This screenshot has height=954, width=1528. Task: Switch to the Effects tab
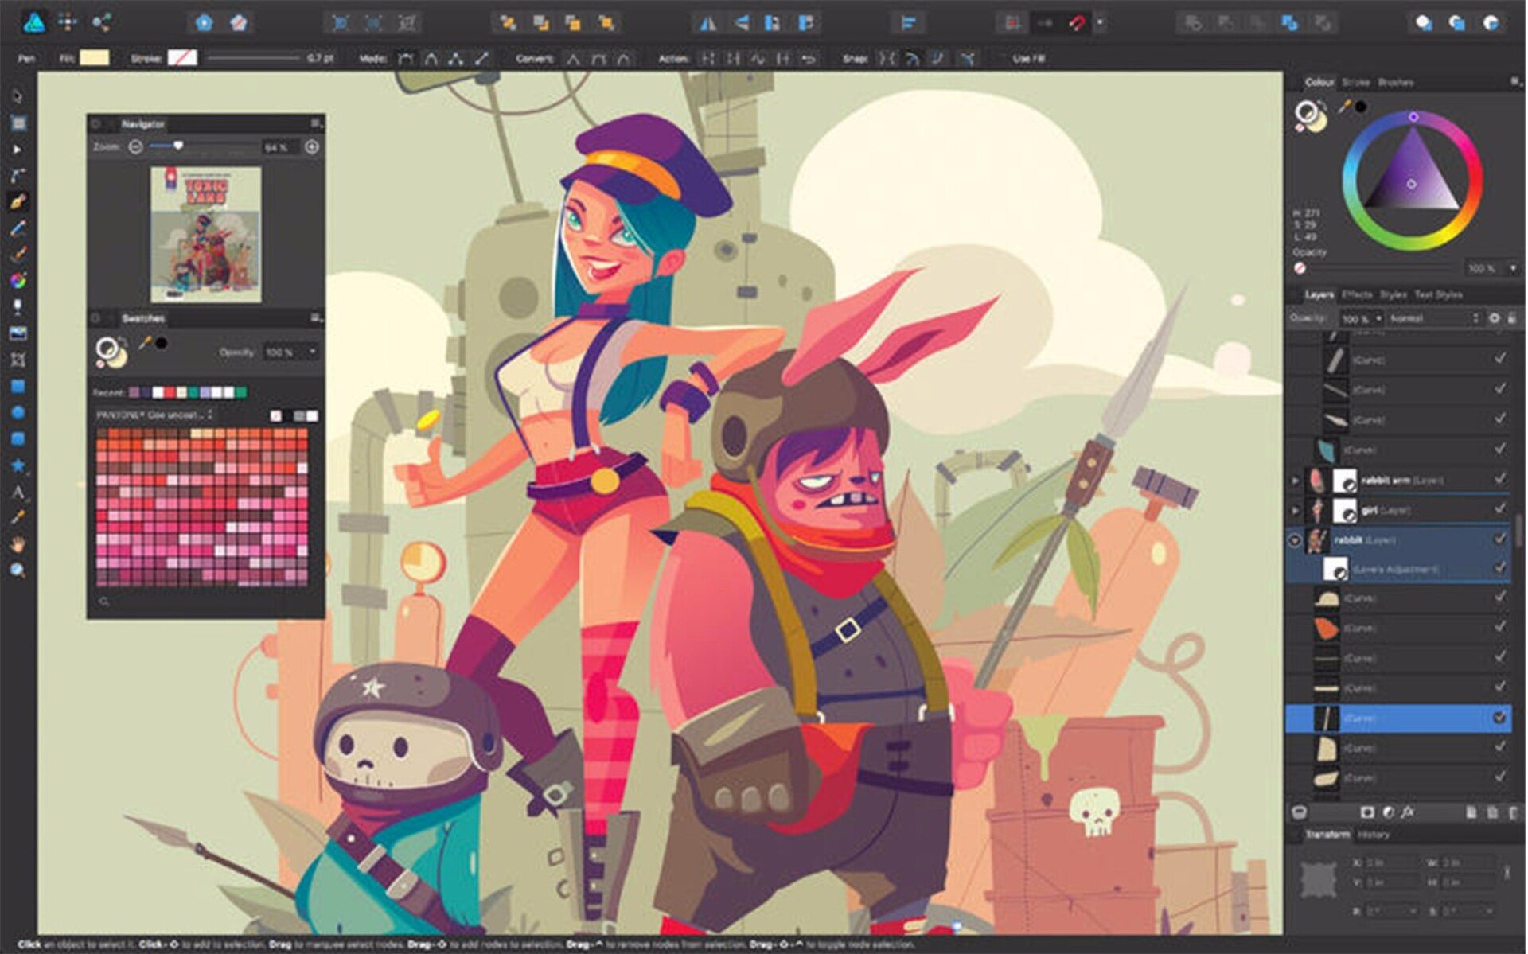(1356, 294)
